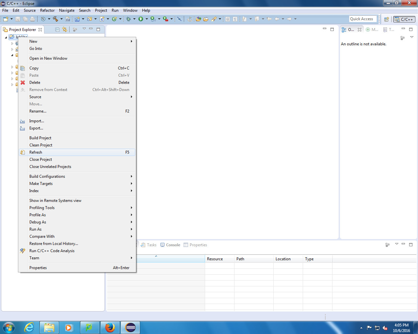
Task: Open the Outline view menu triangle
Action: click(x=411, y=37)
